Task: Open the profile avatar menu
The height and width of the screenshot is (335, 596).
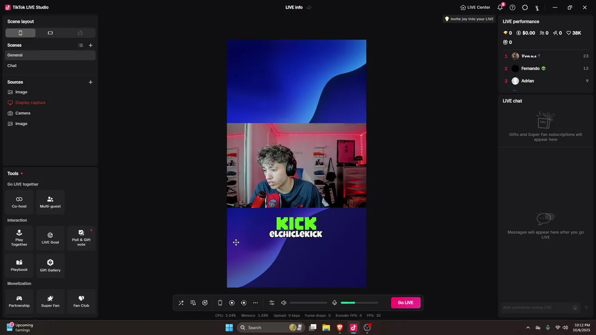Action: click(x=537, y=7)
